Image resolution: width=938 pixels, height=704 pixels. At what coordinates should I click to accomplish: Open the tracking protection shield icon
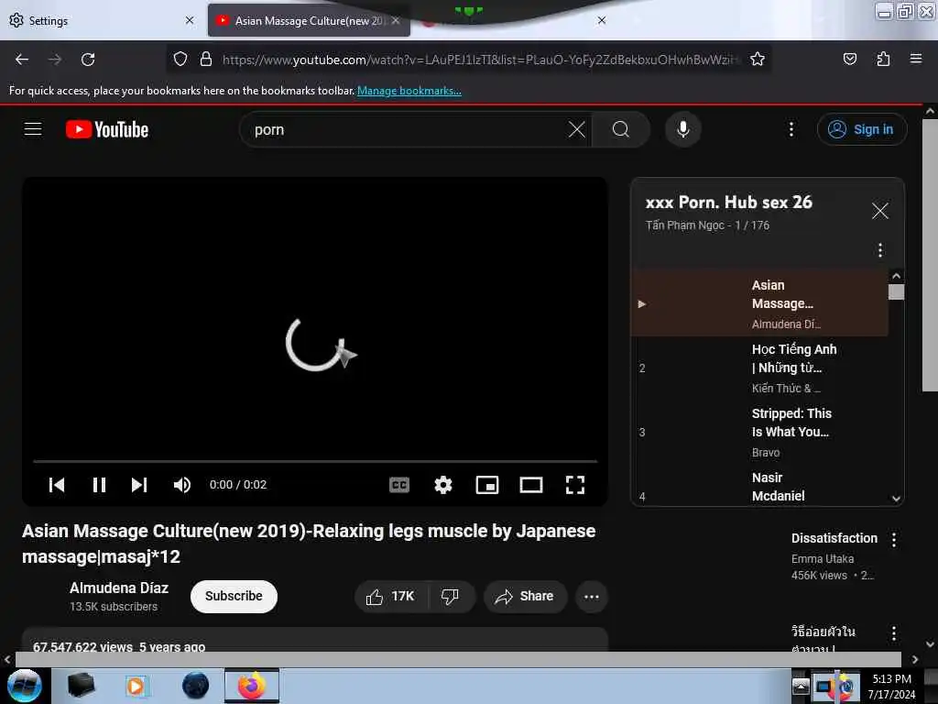[180, 59]
